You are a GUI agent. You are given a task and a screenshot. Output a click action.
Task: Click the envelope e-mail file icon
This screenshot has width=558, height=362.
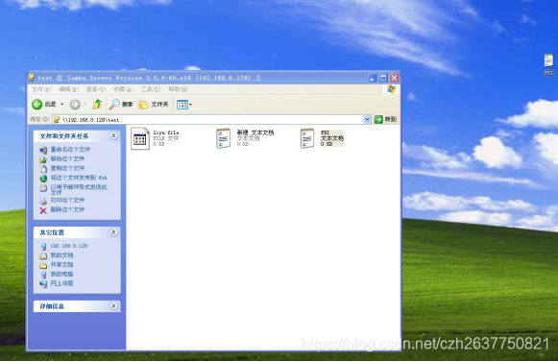pos(43,188)
